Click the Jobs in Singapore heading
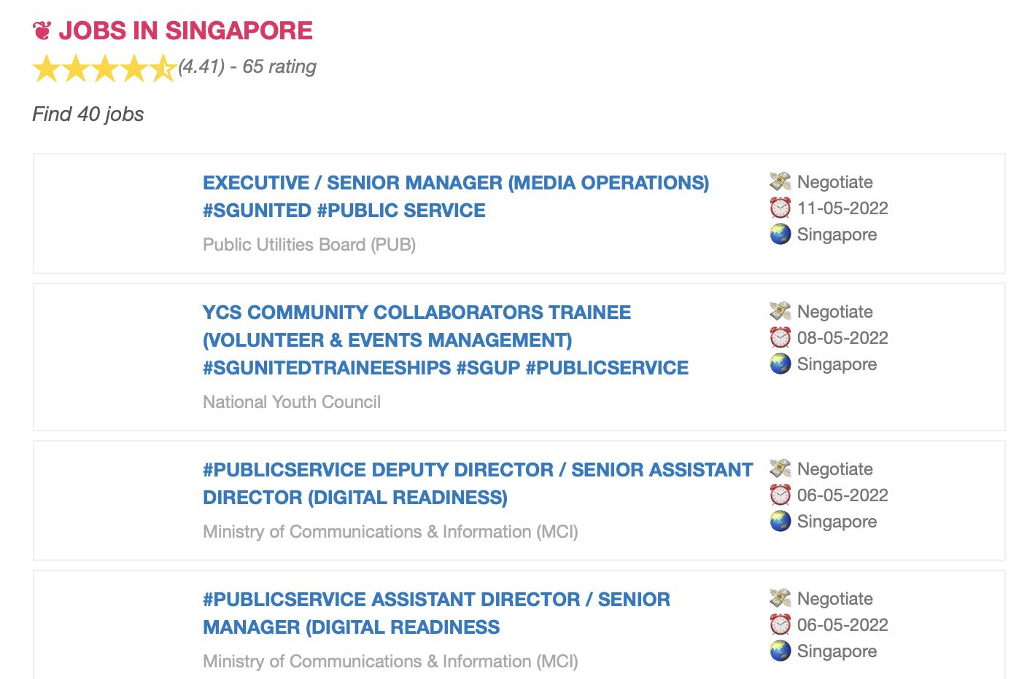 pyautogui.click(x=185, y=31)
